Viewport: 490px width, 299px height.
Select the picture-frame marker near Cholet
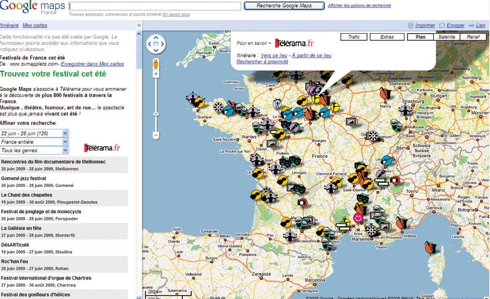(x=272, y=144)
